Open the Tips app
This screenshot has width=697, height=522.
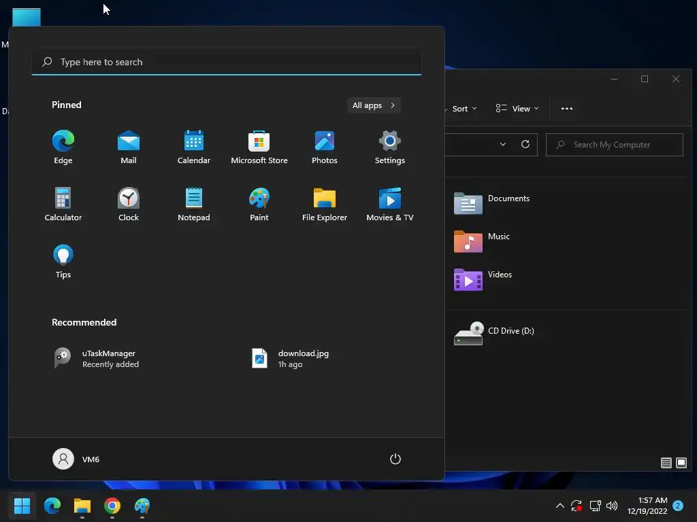point(63,262)
